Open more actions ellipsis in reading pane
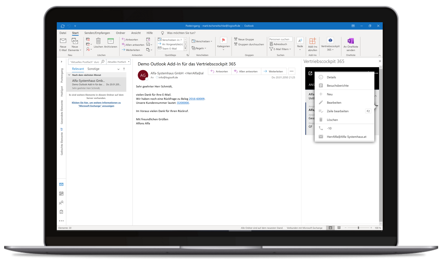 [292, 71]
